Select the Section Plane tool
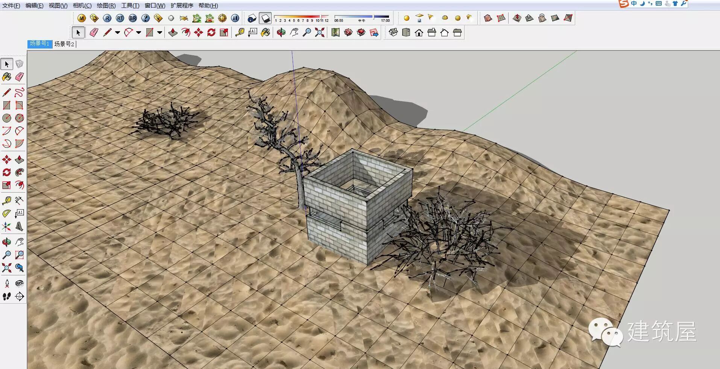 point(19,296)
